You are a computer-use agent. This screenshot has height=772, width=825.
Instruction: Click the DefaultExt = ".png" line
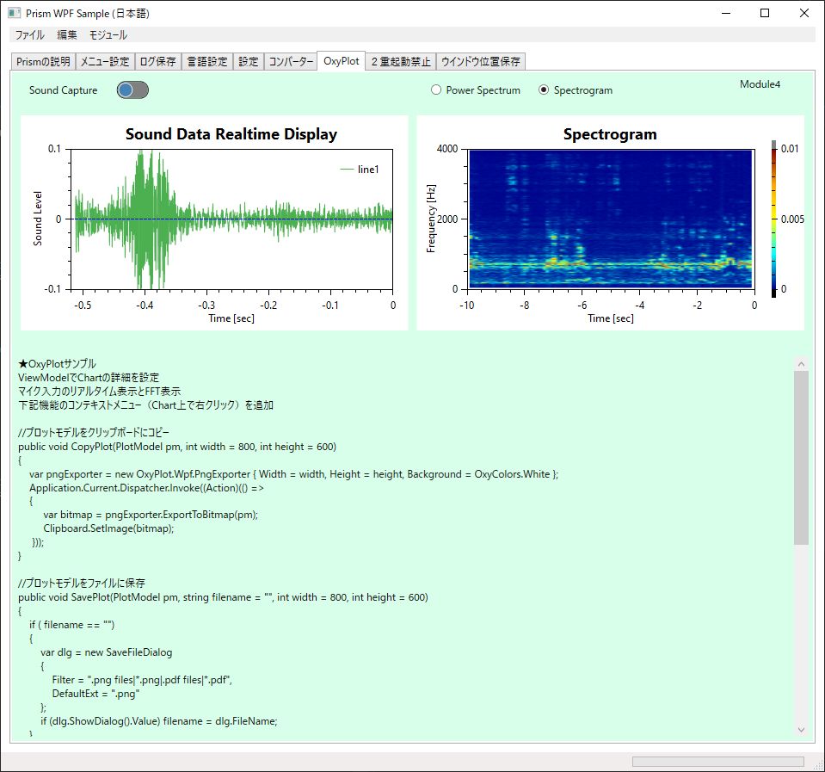point(95,694)
